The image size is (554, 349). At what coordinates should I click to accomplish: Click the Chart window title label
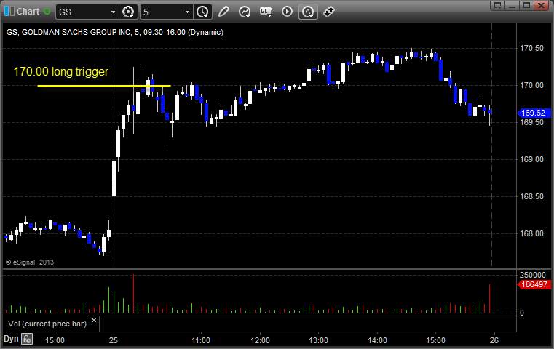[x=28, y=12]
